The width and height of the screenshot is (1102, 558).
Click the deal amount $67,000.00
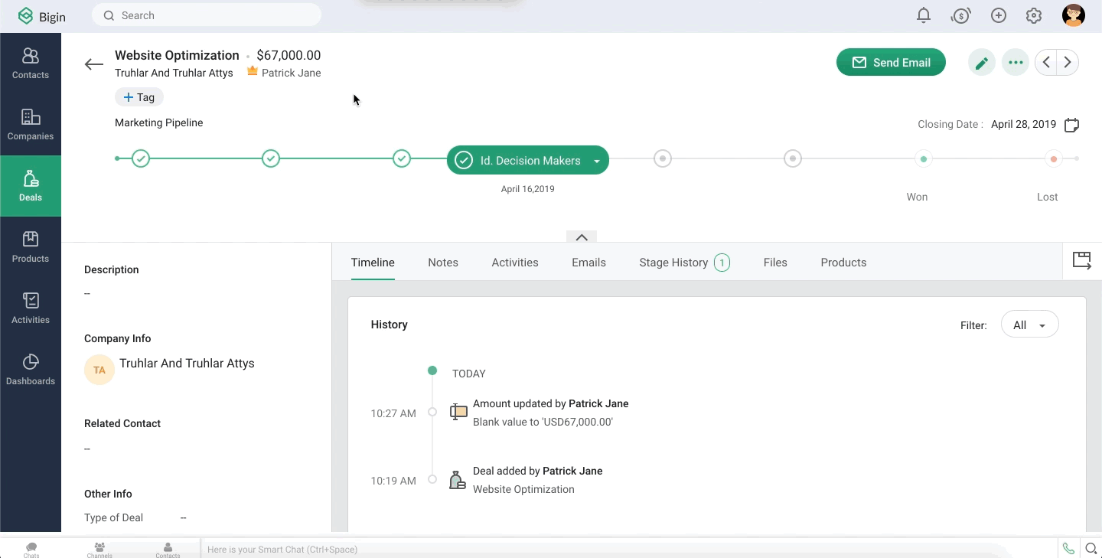click(289, 55)
